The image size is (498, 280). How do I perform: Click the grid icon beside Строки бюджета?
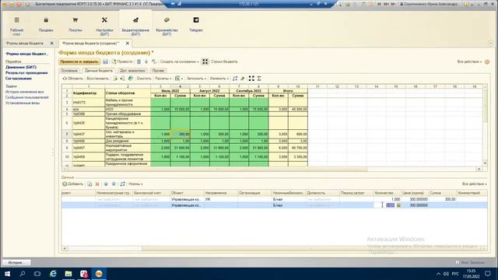[205, 61]
